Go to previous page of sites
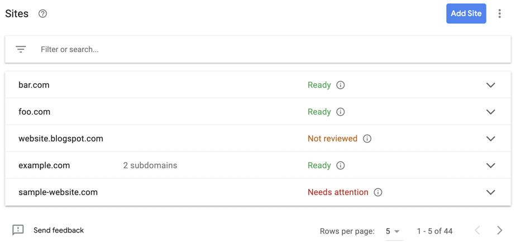The image size is (516, 246). tap(478, 230)
